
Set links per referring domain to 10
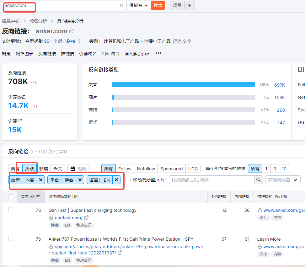(284, 168)
